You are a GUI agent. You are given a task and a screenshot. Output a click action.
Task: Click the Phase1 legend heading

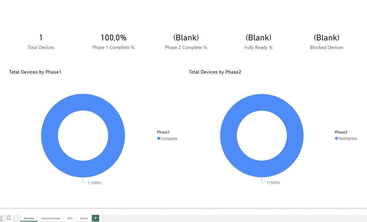[x=163, y=132]
